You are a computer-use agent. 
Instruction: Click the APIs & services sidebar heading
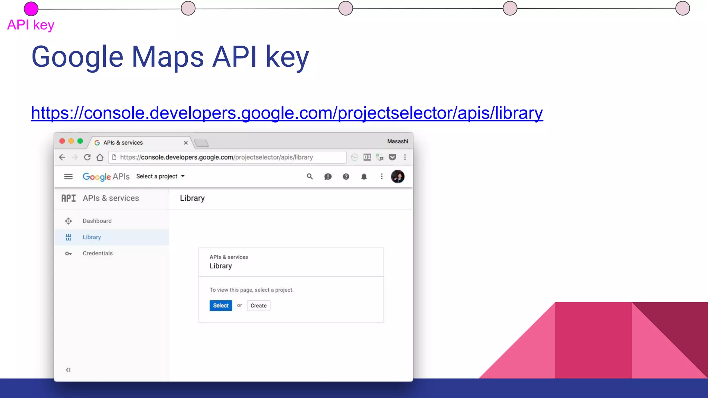tap(111, 198)
